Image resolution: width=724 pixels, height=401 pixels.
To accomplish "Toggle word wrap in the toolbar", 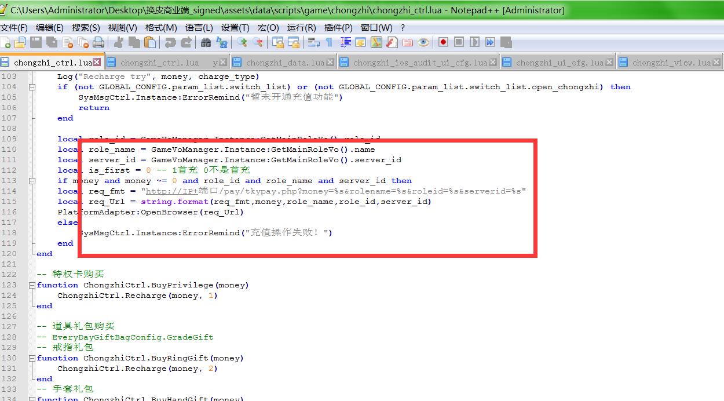I will tap(313, 42).
